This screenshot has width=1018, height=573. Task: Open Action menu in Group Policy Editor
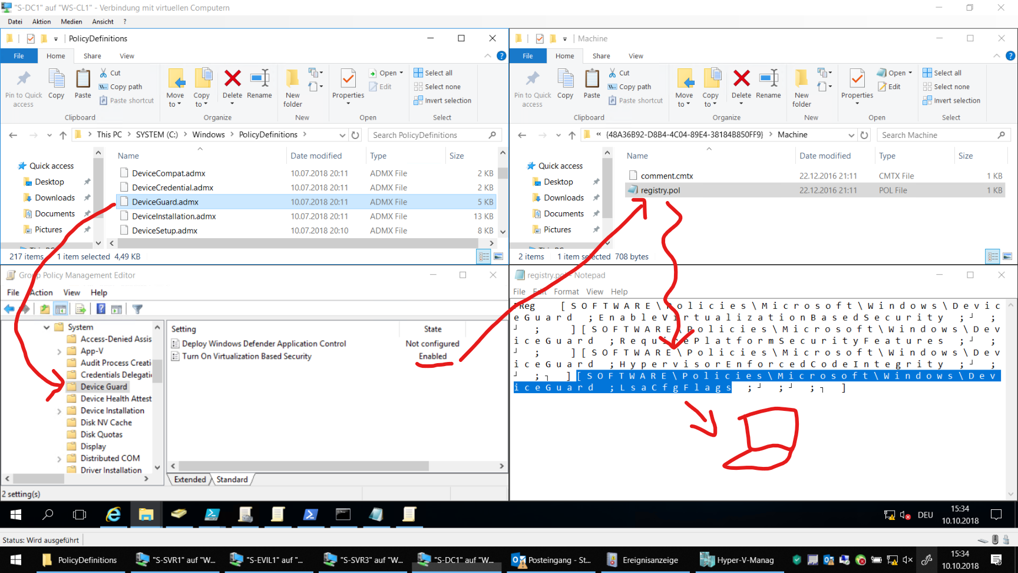pyautogui.click(x=41, y=292)
